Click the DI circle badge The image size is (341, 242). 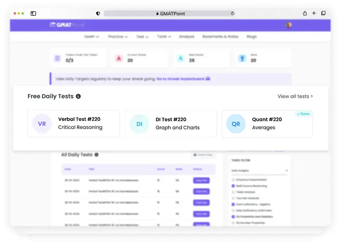(x=139, y=124)
